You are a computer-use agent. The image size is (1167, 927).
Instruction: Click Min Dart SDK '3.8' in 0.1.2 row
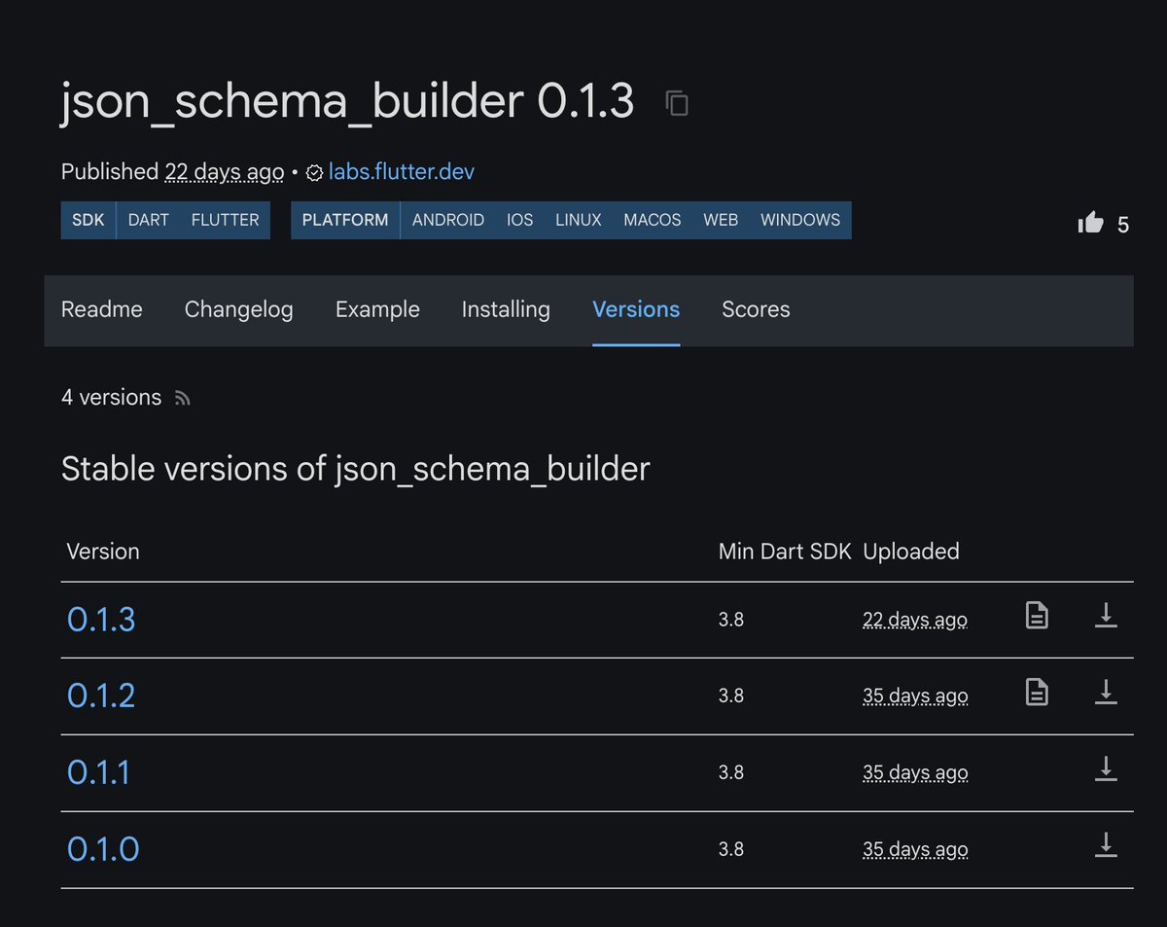pyautogui.click(x=731, y=696)
